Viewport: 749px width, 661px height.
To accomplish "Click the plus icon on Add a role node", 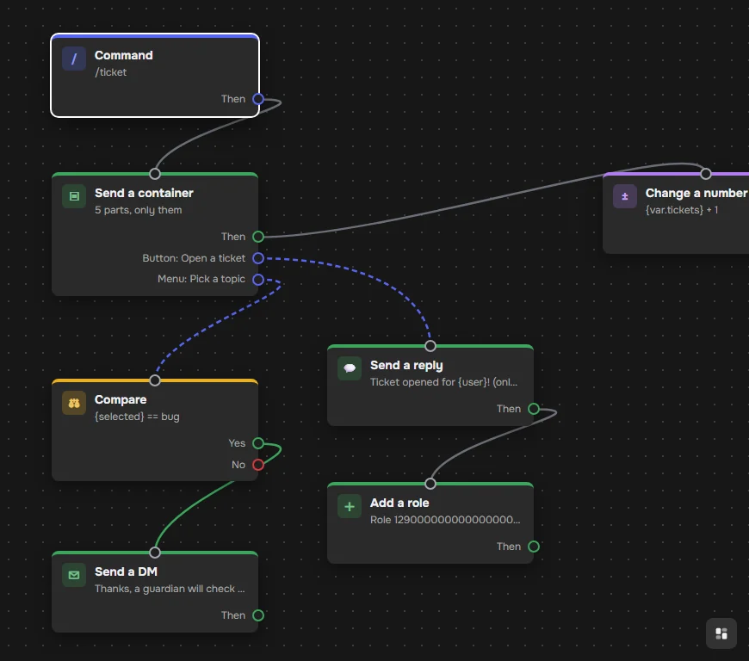I will 350,506.
